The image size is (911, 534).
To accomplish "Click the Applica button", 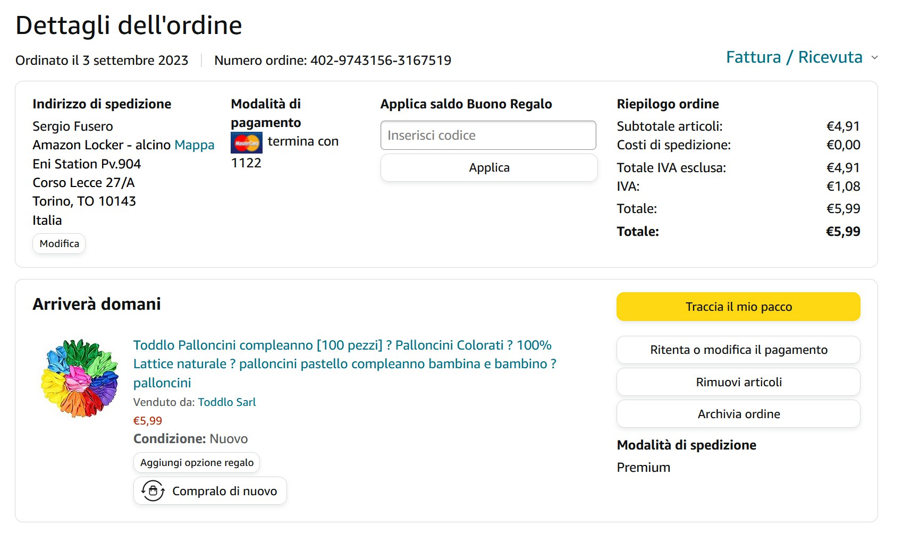I will [x=488, y=168].
